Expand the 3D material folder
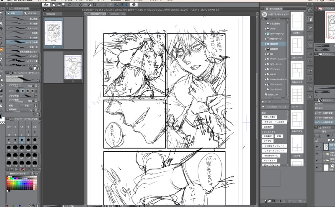335x207 pixels. (265, 54)
